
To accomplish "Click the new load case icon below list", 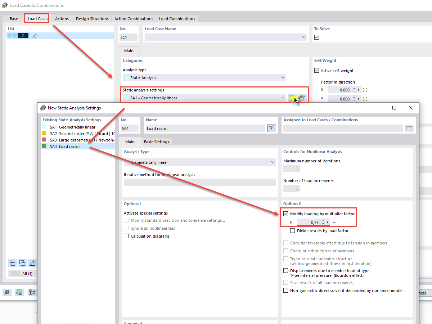I will coord(12,263).
